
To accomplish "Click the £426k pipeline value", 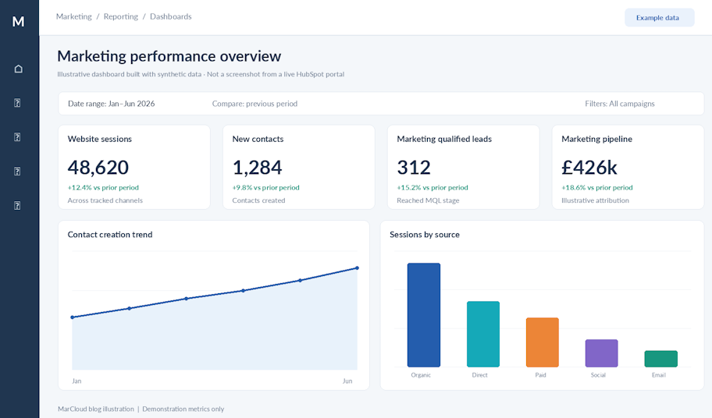I will click(x=589, y=168).
